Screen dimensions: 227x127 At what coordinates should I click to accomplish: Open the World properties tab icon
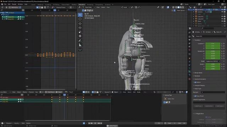[x=189, y=50]
